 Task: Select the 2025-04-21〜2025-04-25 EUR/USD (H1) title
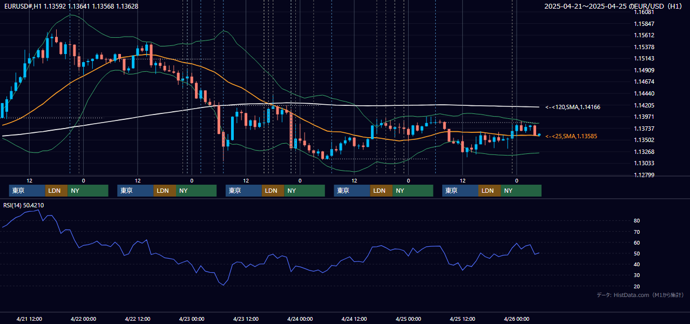pos(613,6)
